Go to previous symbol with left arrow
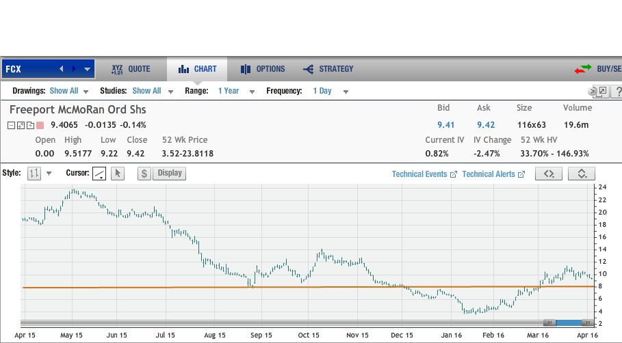 click(x=62, y=68)
